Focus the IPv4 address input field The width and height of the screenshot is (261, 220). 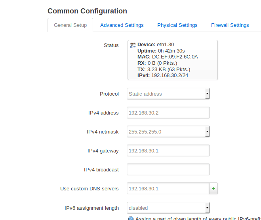point(168,113)
